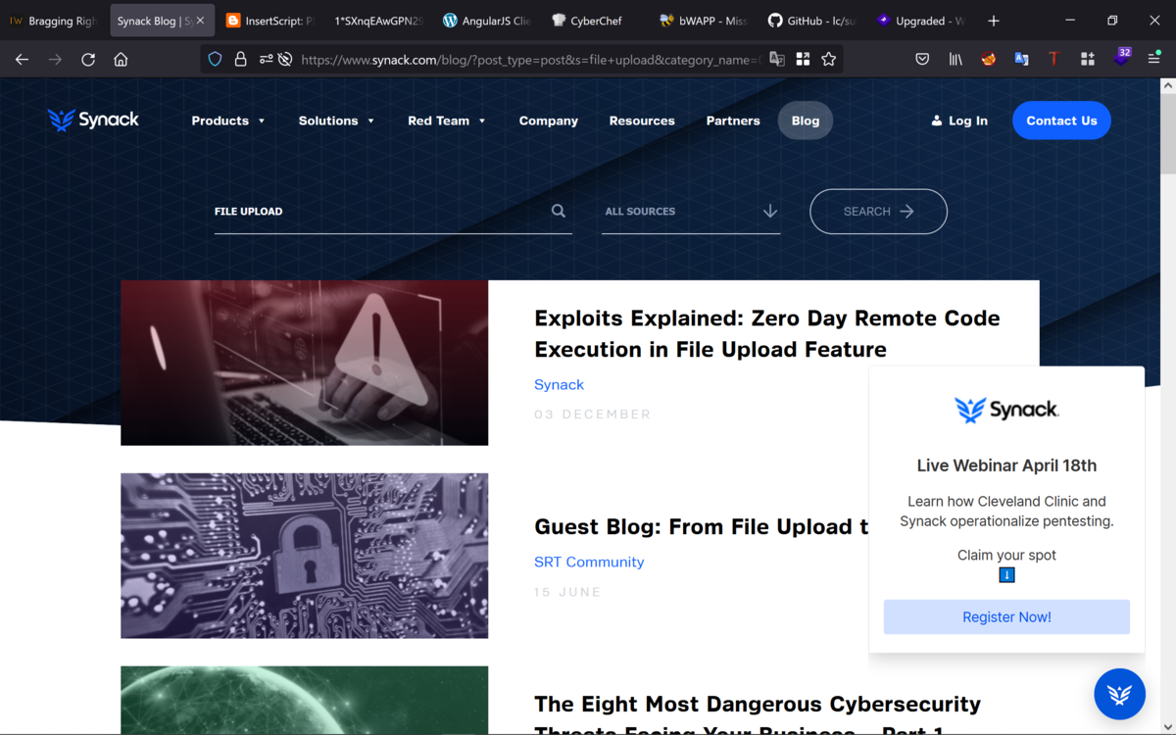1176x735 pixels.
Task: Click the Synack logo in header
Action: click(x=93, y=120)
